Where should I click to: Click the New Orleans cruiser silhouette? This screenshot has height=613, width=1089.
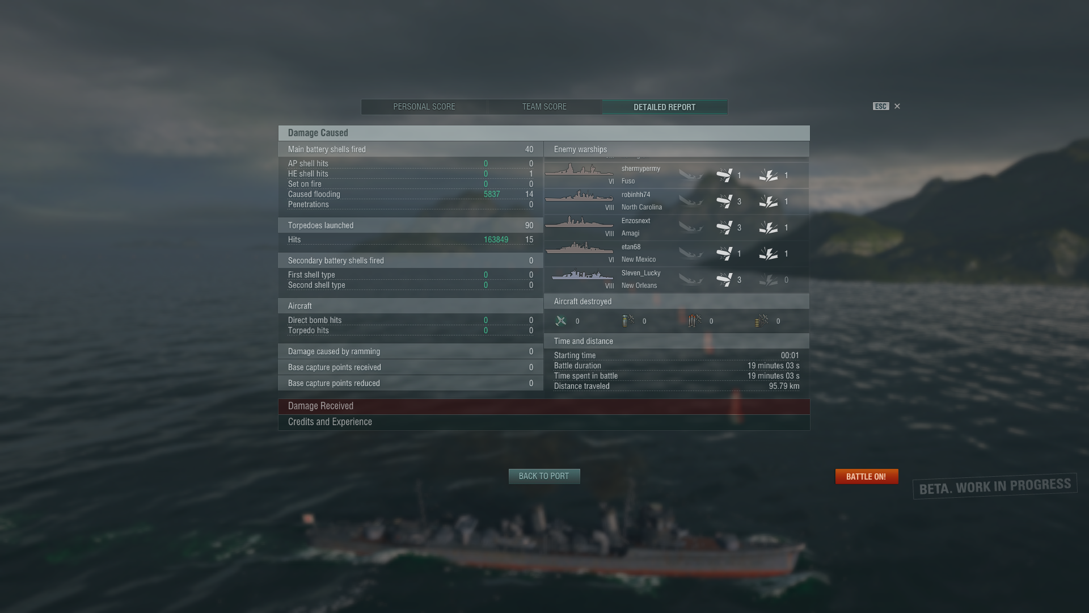click(x=583, y=275)
